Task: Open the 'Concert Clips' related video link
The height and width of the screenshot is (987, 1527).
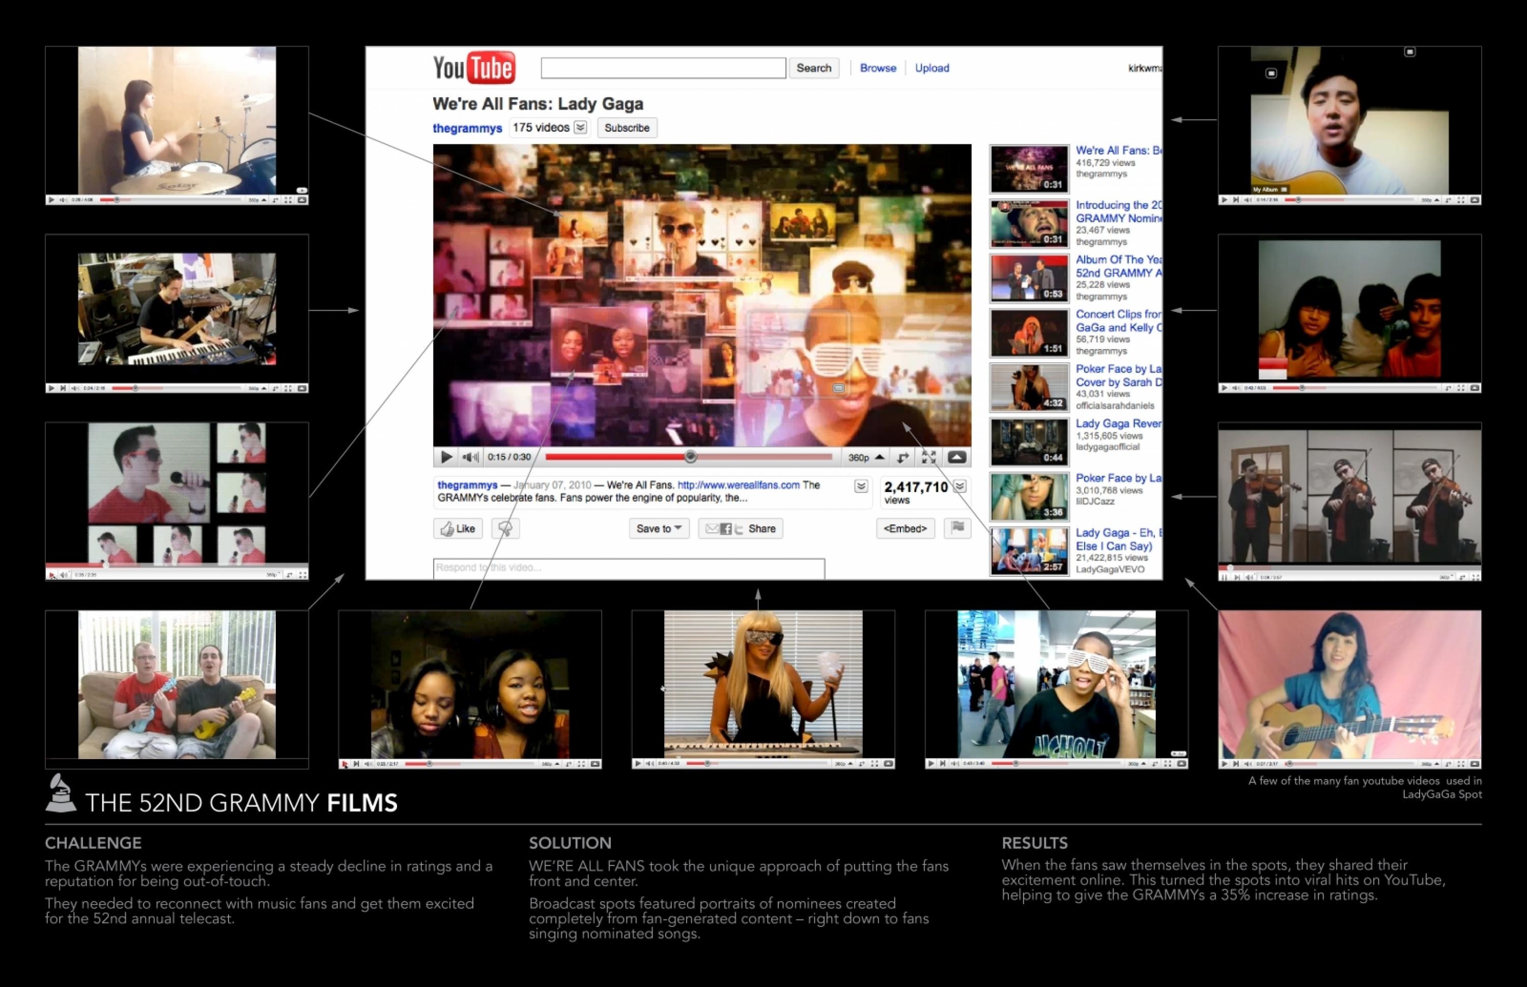Action: pos(1118,321)
